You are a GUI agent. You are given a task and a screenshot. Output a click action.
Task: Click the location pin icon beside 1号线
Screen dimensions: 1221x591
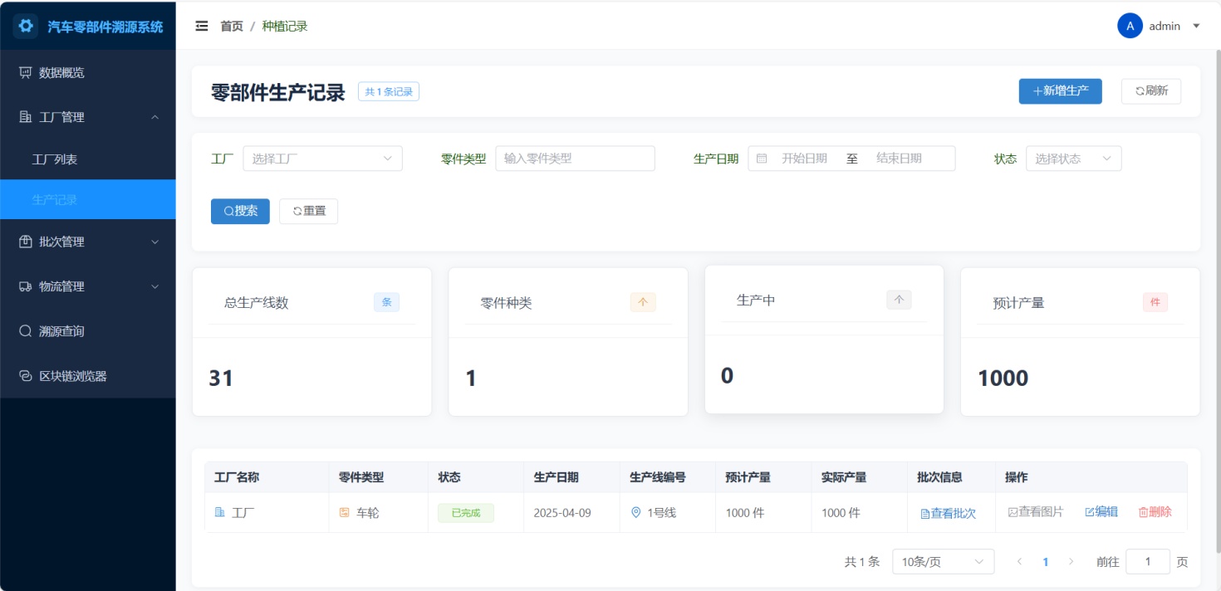[x=636, y=513]
